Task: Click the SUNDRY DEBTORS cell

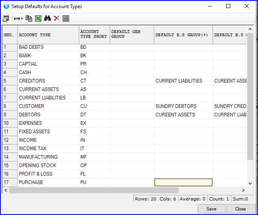Action: pyautogui.click(x=183, y=106)
